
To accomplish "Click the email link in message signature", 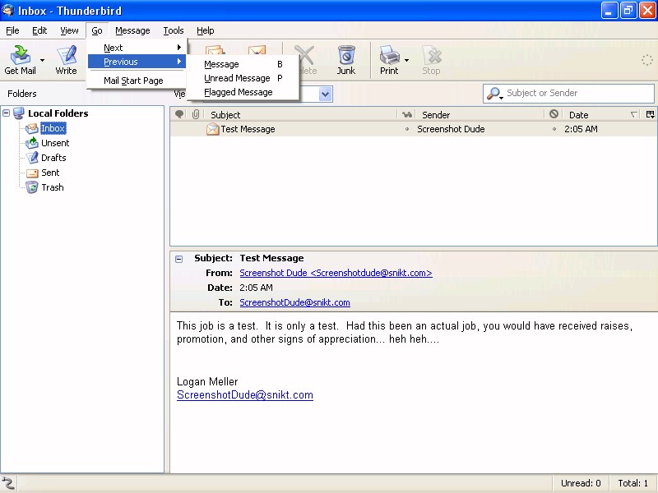I will tap(244, 395).
